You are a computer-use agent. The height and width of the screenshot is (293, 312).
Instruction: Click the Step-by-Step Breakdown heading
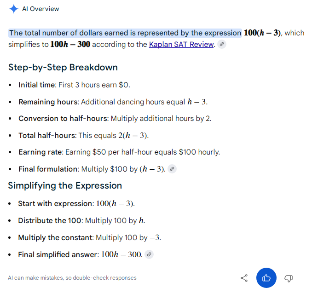(x=63, y=67)
